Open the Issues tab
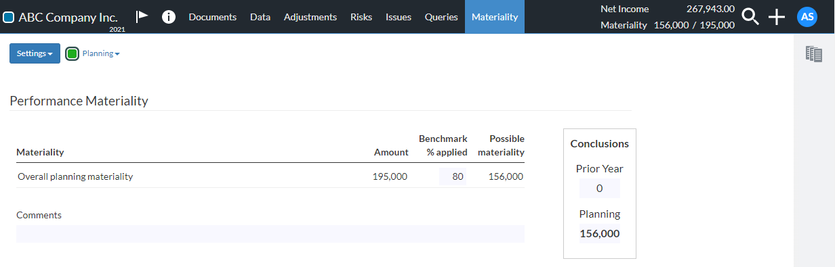Image resolution: width=835 pixels, height=267 pixels. coord(399,17)
